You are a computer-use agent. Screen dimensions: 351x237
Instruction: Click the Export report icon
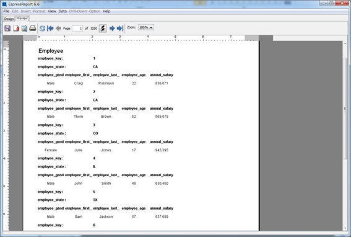click(16, 29)
